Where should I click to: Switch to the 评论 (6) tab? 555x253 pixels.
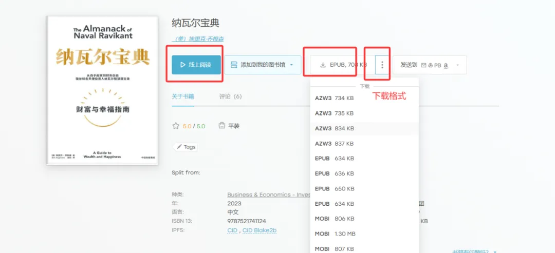pos(230,96)
